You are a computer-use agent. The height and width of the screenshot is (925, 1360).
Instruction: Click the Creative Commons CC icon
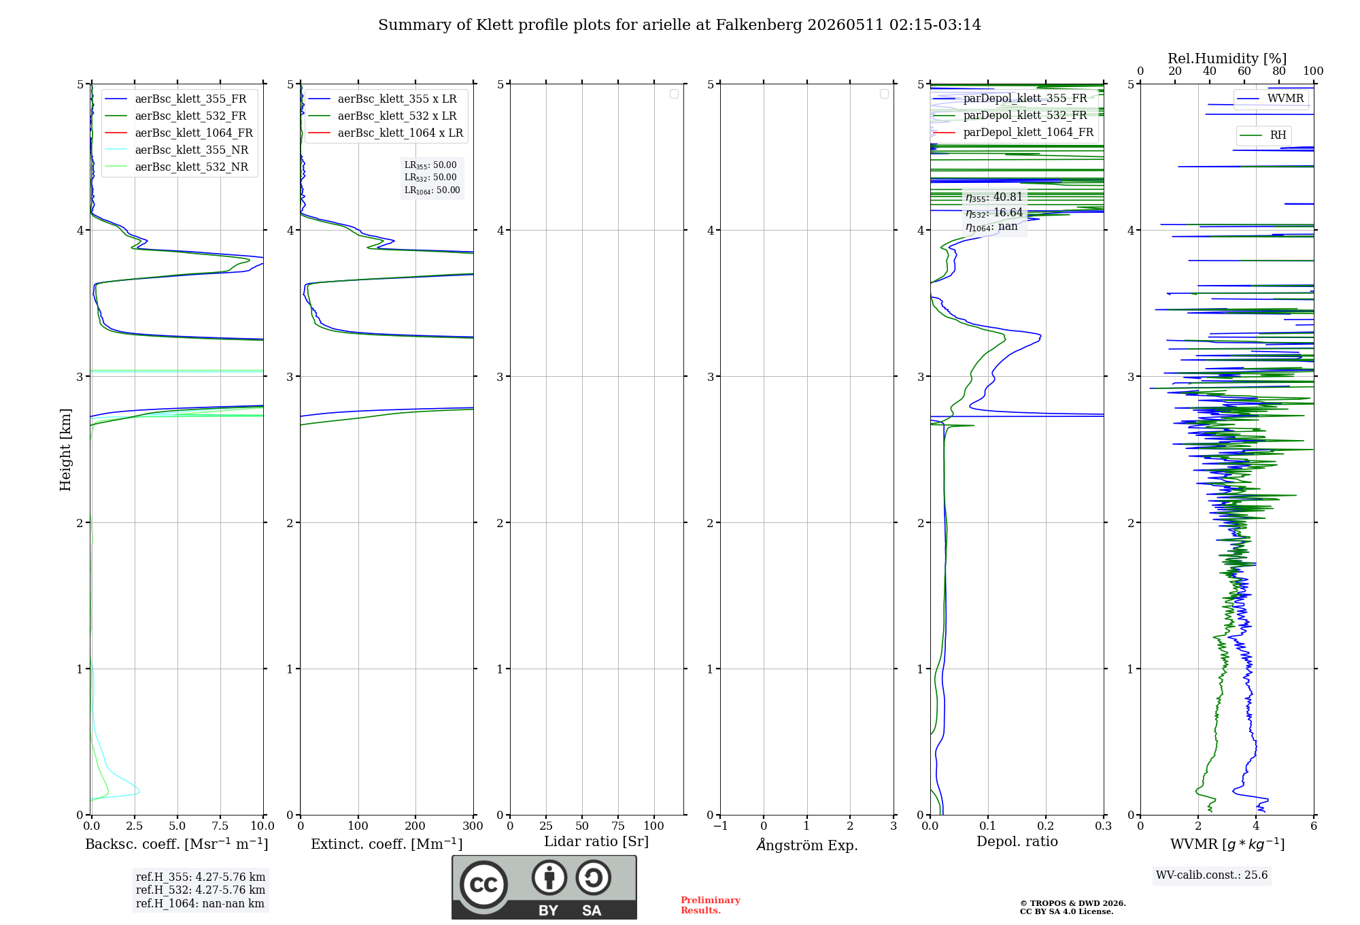[483, 884]
